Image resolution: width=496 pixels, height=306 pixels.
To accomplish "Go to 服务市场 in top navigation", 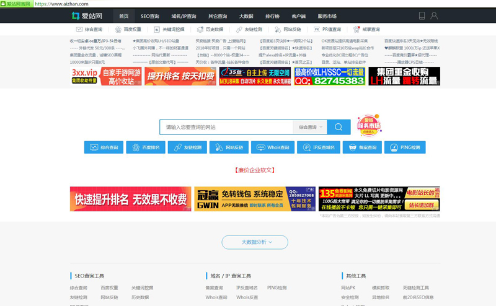I will 327,16.
